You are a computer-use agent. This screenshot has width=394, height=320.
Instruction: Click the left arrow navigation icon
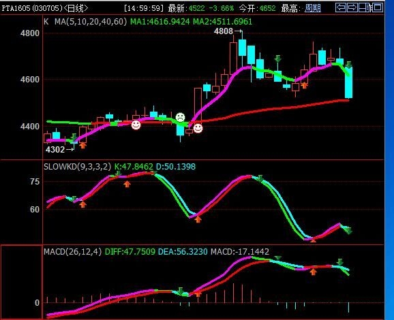coord(341,7)
